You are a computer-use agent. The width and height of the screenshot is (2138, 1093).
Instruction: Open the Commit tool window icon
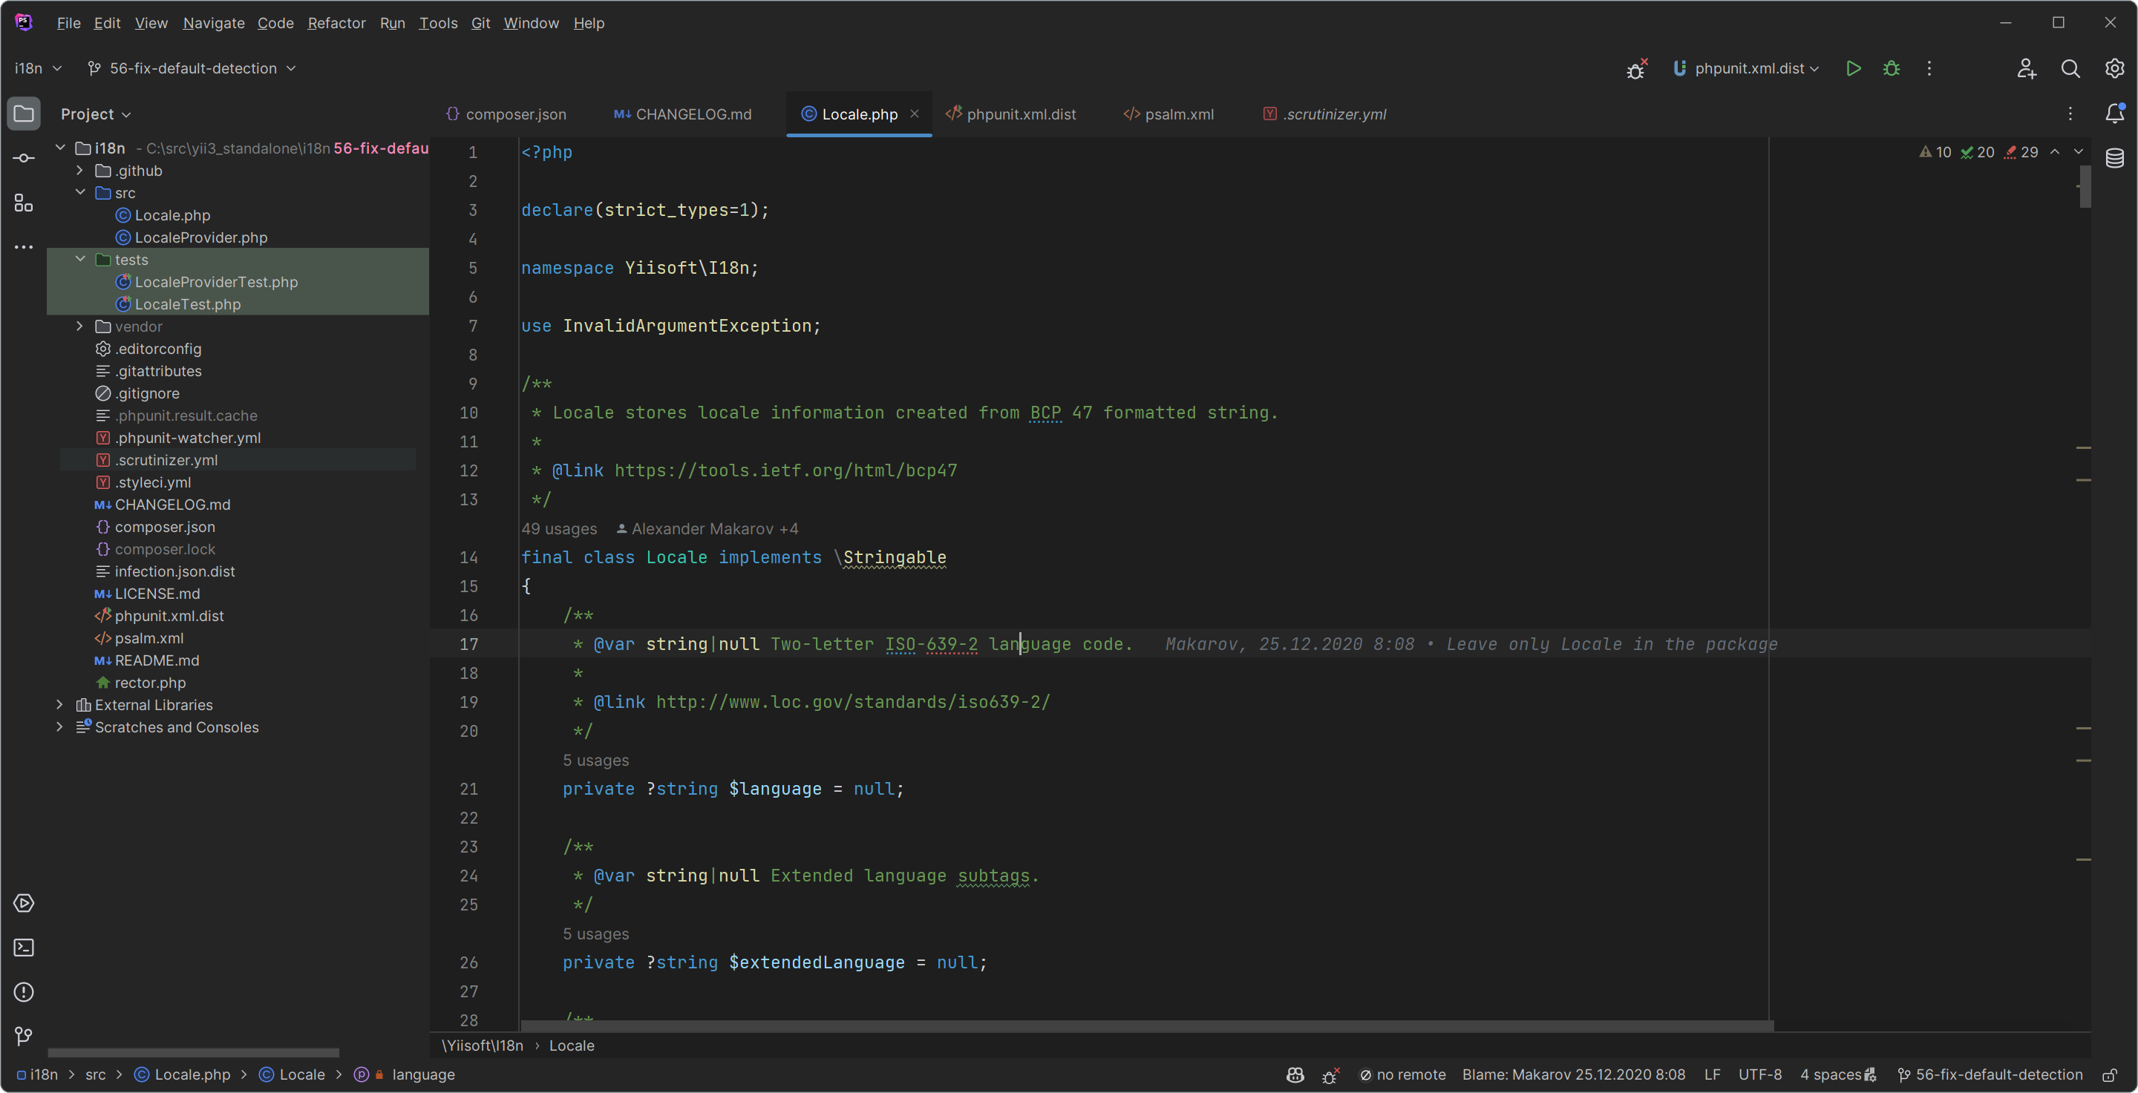coord(23,158)
